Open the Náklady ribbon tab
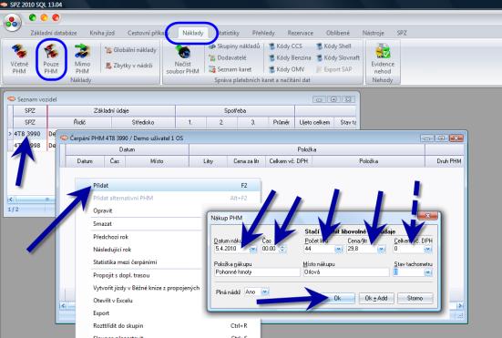This screenshot has width=502, height=338. point(193,33)
